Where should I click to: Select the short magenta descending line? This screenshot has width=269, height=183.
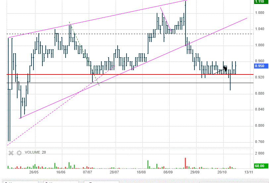coord(166,19)
